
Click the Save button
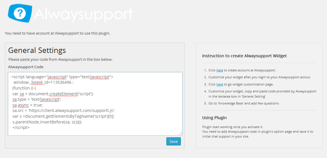174,141
